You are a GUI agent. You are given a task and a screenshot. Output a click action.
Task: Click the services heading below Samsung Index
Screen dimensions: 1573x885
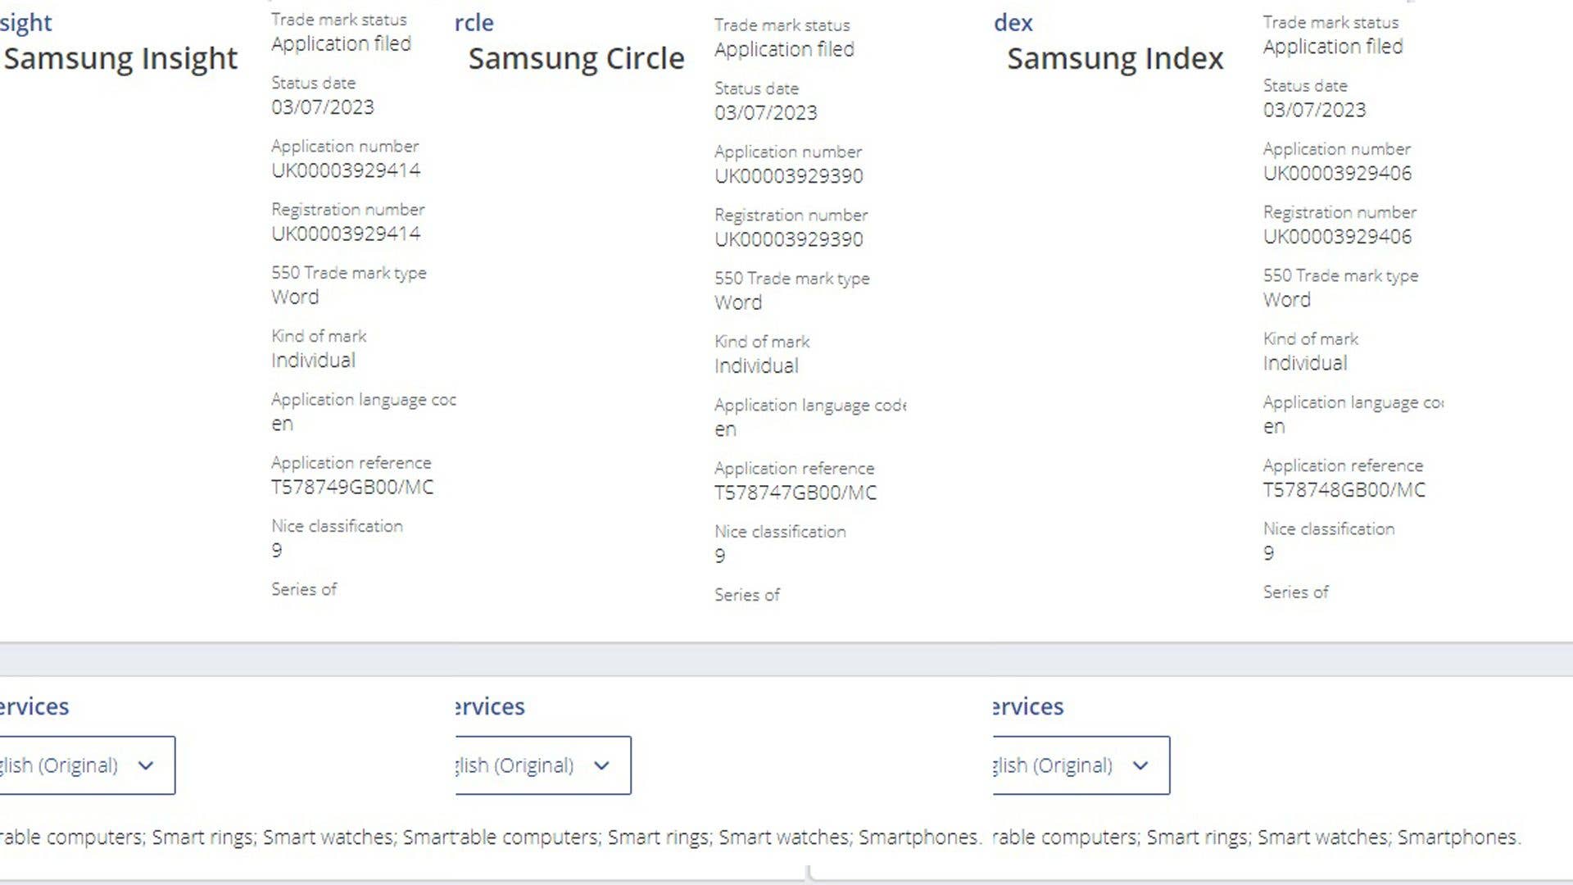click(1028, 706)
